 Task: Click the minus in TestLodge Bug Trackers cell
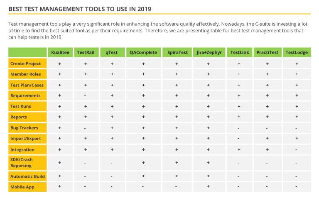(296, 128)
